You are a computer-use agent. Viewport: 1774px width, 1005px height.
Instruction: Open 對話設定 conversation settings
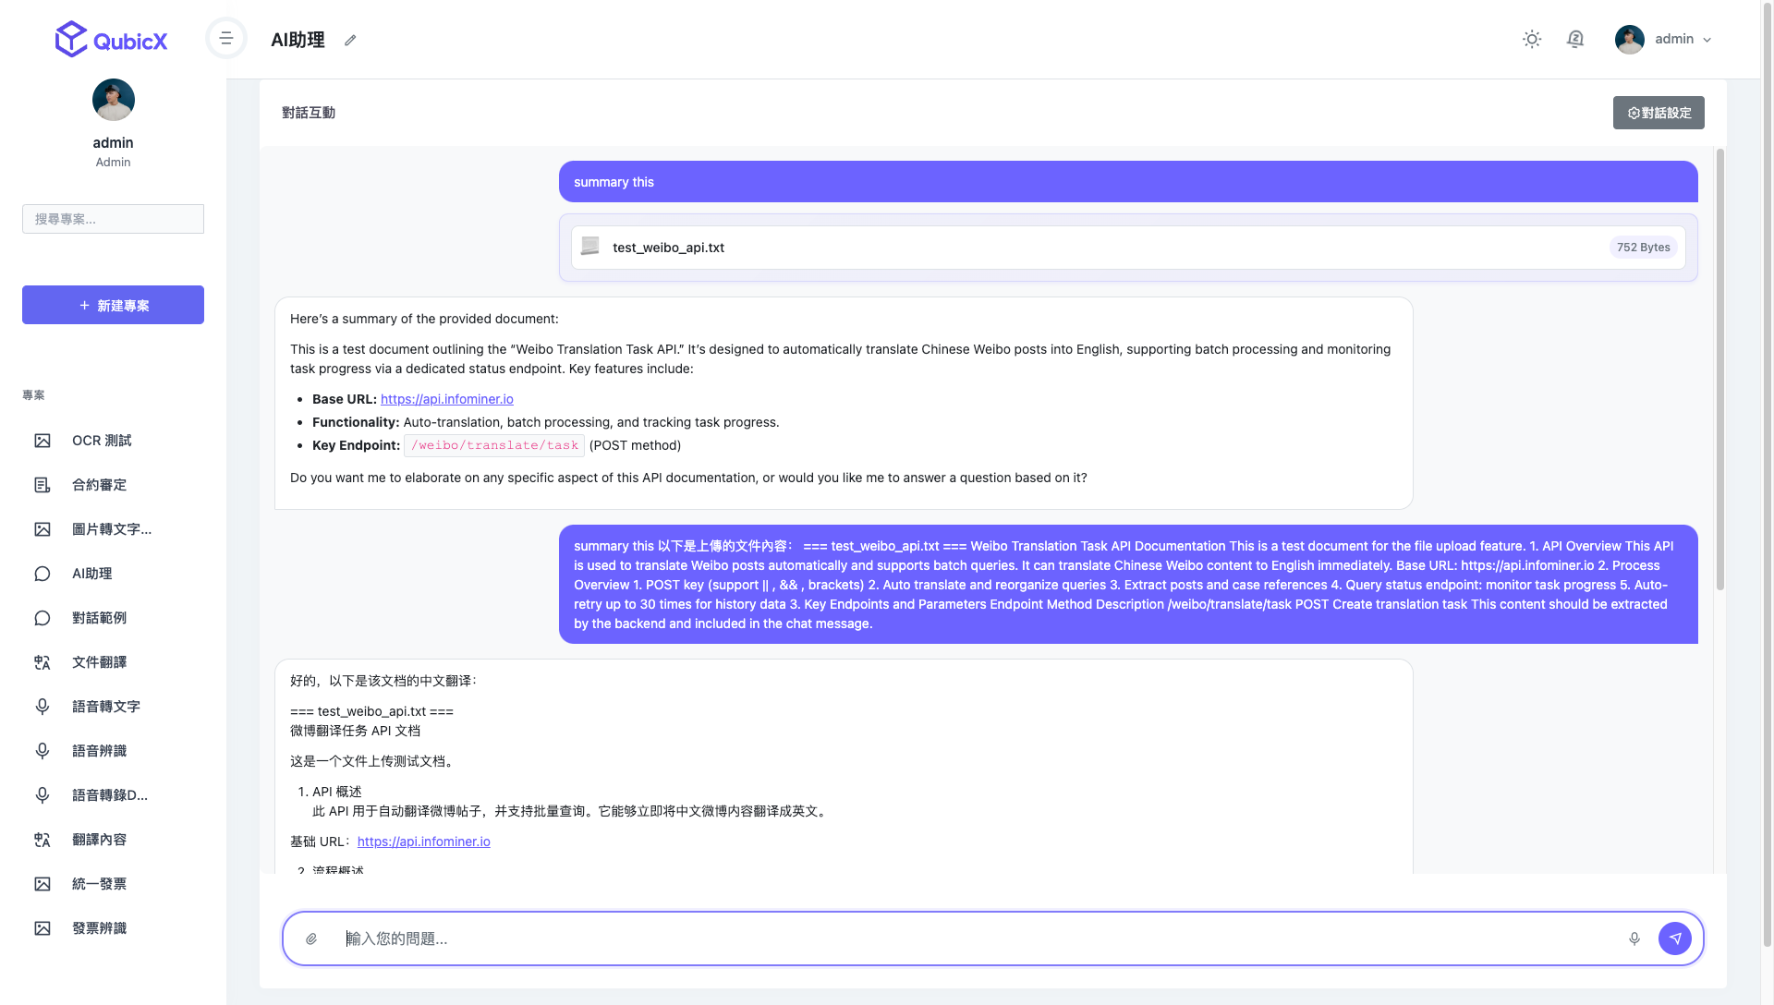click(1659, 113)
